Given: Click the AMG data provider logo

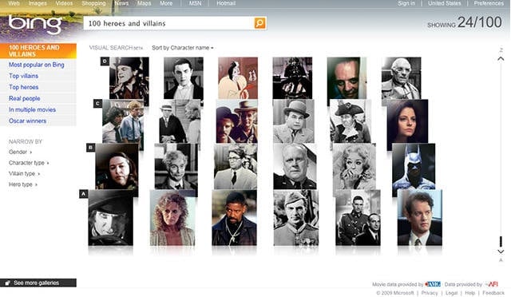Looking at the screenshot, I should pyautogui.click(x=433, y=284).
